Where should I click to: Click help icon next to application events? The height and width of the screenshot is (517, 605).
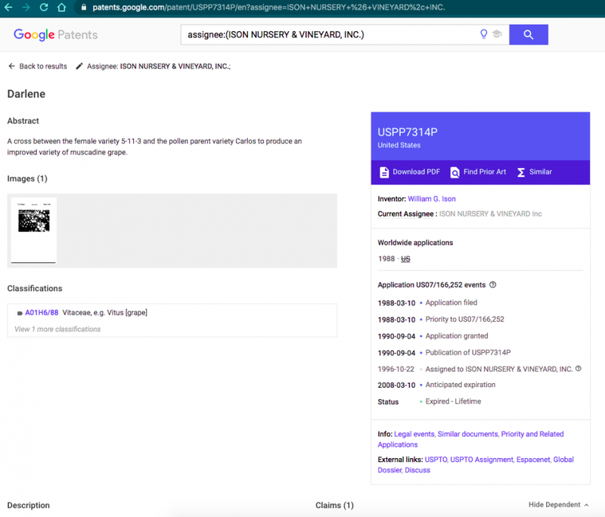click(x=493, y=285)
